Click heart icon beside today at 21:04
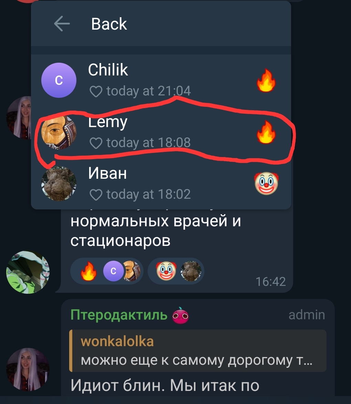Image resolution: width=351 pixels, height=404 pixels. [96, 91]
